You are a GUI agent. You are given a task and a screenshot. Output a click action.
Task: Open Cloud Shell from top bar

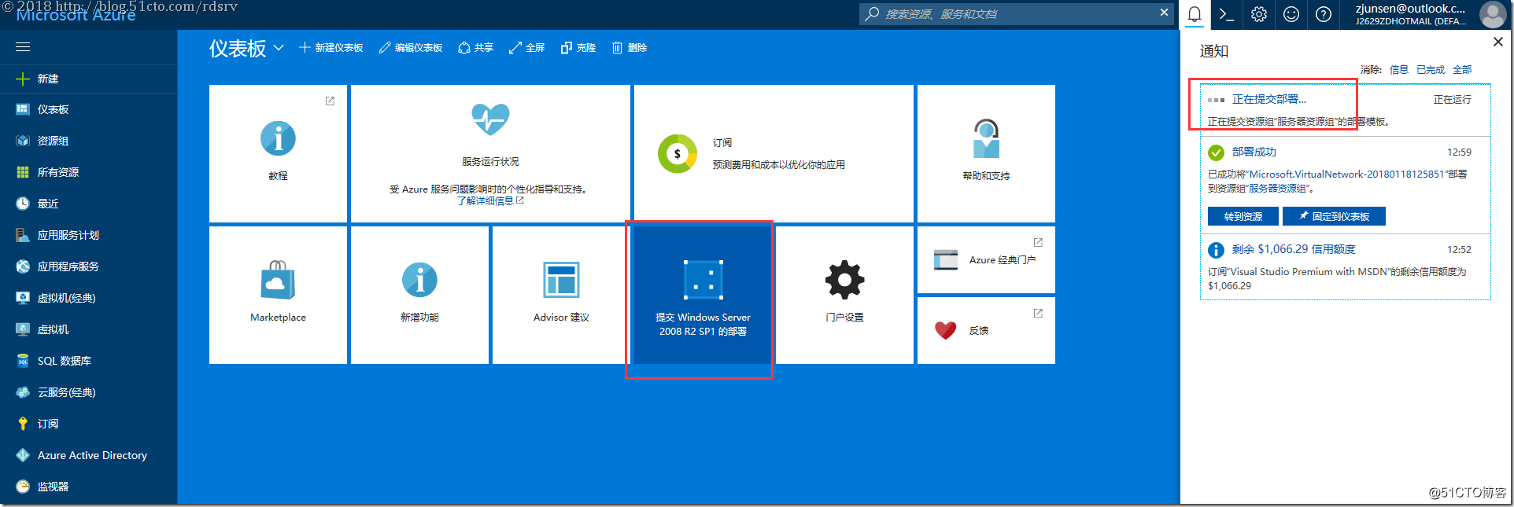pos(1226,14)
